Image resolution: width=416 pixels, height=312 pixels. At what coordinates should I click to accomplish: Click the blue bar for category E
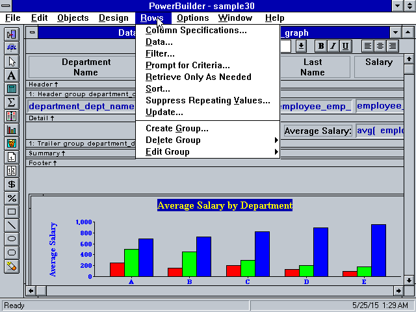(x=378, y=250)
